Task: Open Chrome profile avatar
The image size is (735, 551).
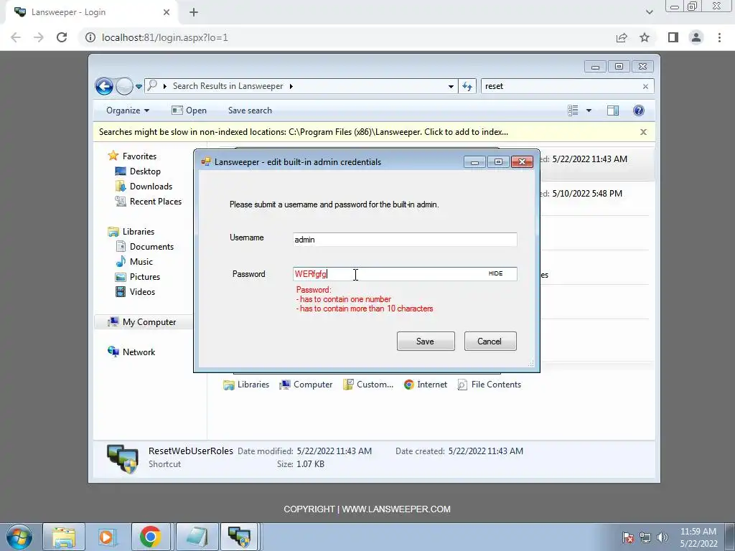Action: pos(696,37)
